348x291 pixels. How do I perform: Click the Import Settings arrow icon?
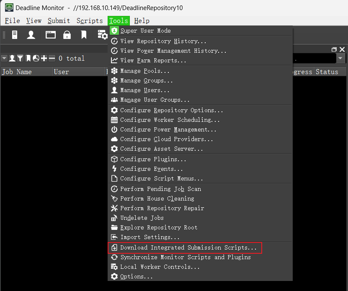[114, 237]
